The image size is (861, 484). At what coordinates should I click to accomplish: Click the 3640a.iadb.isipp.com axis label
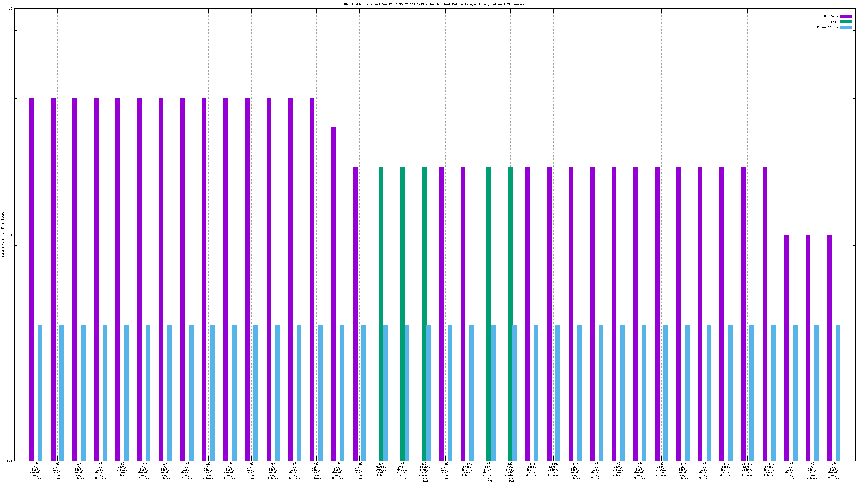click(553, 469)
